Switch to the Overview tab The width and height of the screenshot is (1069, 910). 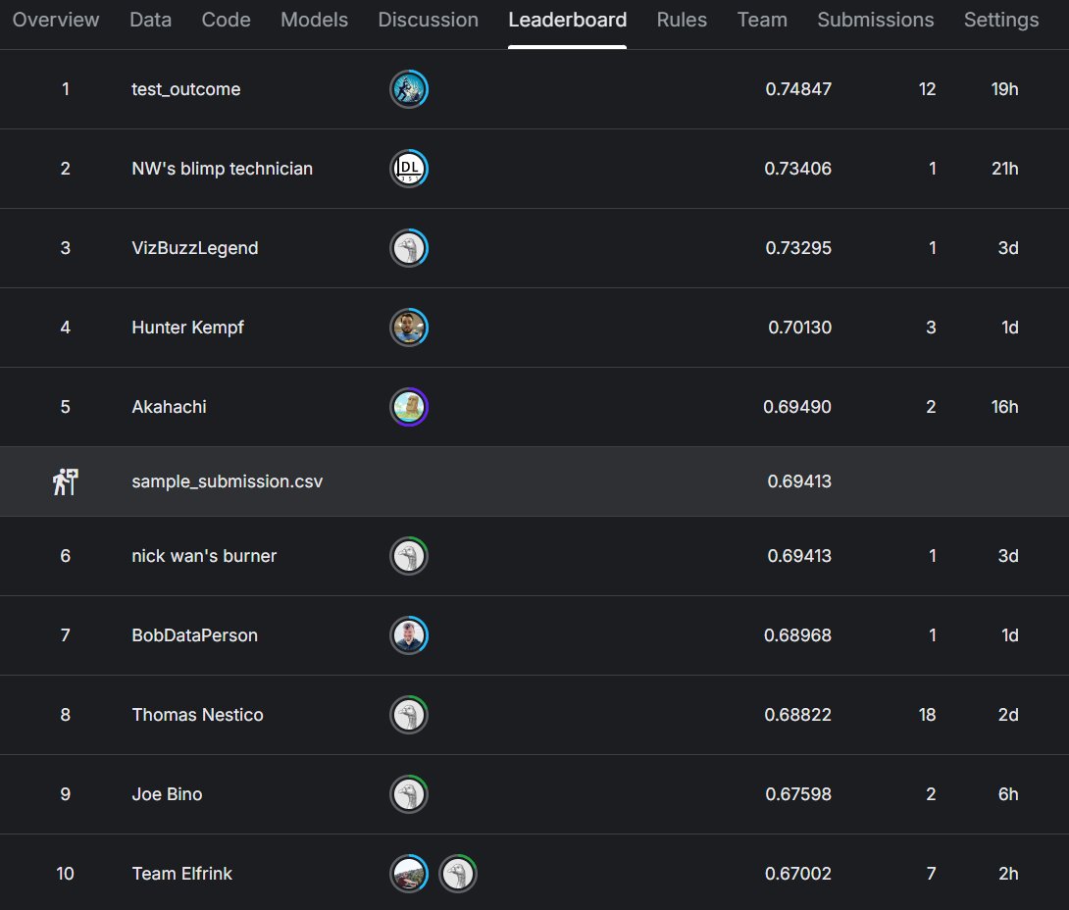pos(56,20)
